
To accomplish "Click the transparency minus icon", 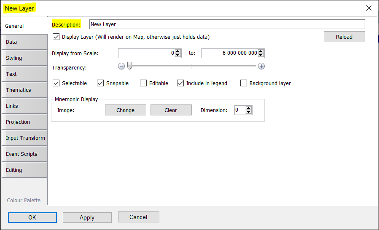I will coord(121,66).
